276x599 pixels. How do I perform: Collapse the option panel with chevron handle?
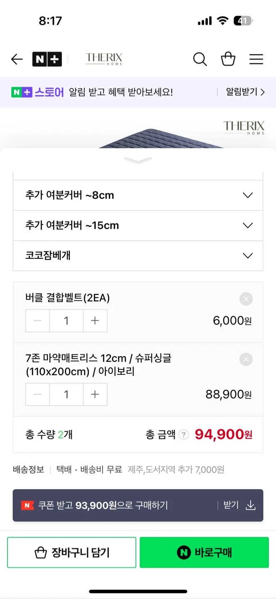[x=138, y=160]
